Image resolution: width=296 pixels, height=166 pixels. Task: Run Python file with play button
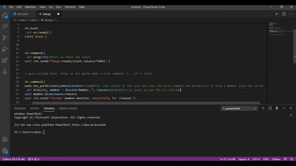pos(277,14)
